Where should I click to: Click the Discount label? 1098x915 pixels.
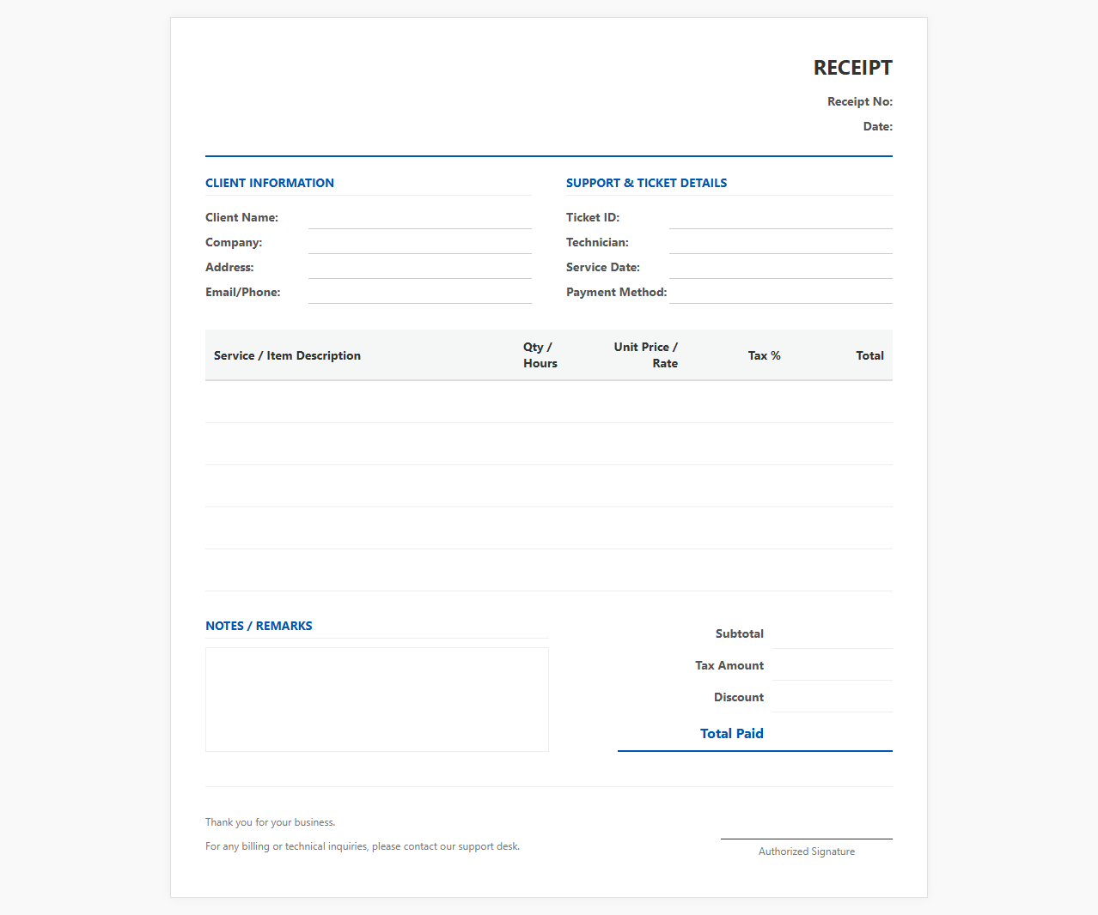tap(739, 697)
